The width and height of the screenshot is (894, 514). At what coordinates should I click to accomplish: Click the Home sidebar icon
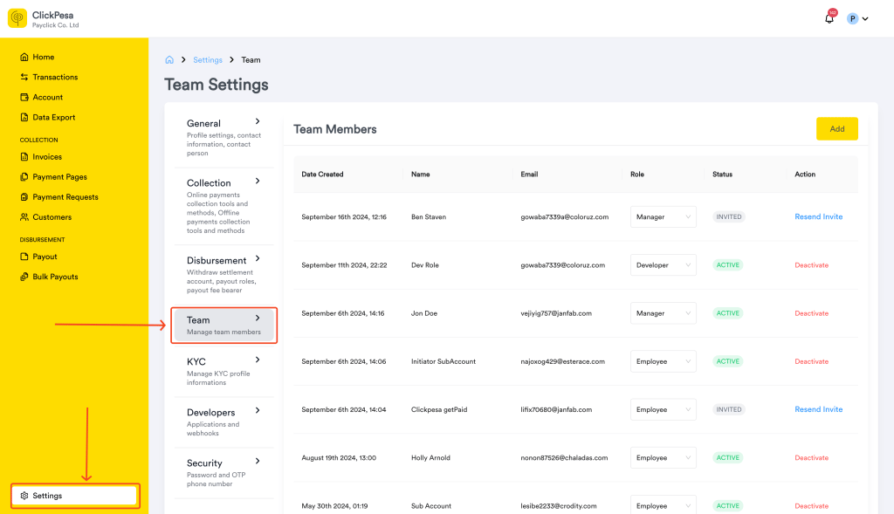point(24,57)
